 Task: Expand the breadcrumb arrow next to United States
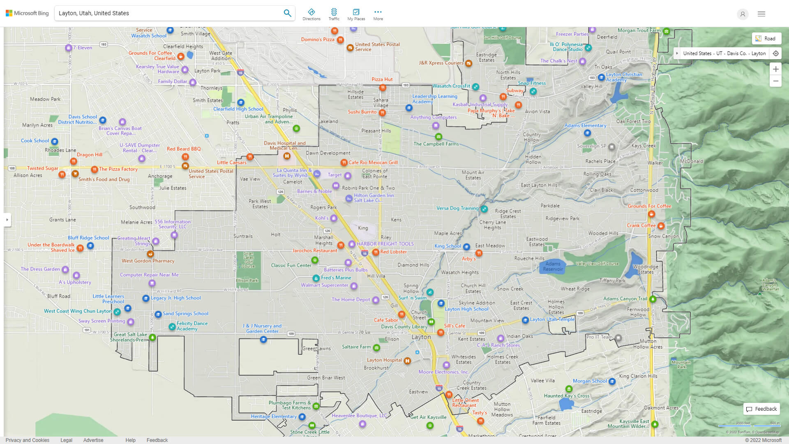coord(677,53)
